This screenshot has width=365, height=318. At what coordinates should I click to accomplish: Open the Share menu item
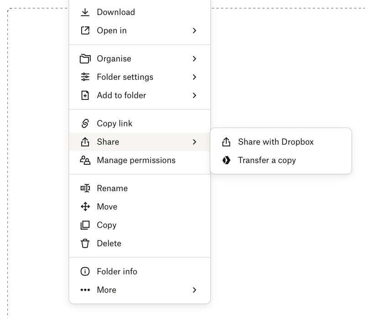pos(108,142)
